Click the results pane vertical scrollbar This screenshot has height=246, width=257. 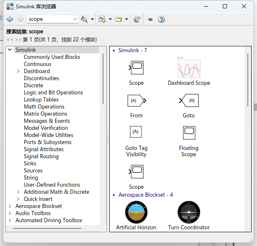pyautogui.click(x=248, y=80)
